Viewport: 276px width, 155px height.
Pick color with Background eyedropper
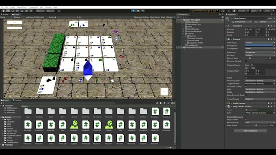[x=274, y=45]
